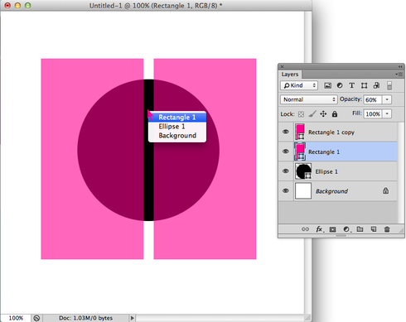406x322 pixels.
Task: Expand the status bar info arrow
Action: click(133, 318)
